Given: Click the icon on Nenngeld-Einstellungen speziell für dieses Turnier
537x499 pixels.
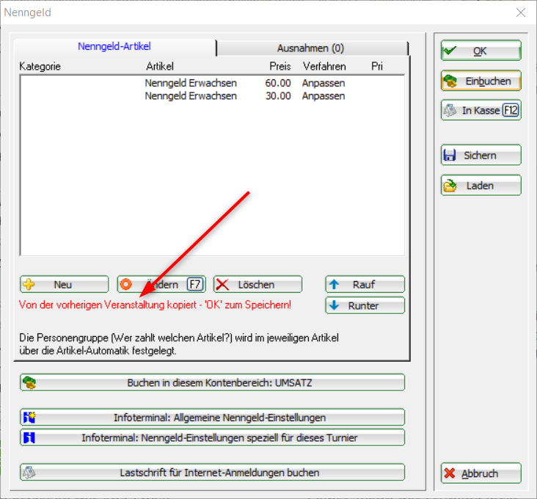Looking at the screenshot, I should click(29, 437).
